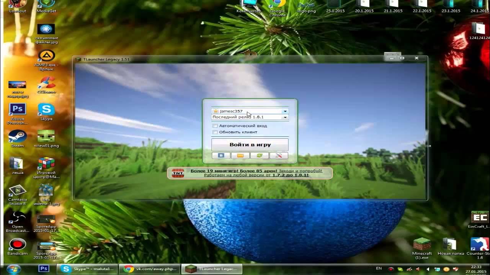Tick the Обновить клиент checkbox
The image size is (490, 275).
(215, 132)
